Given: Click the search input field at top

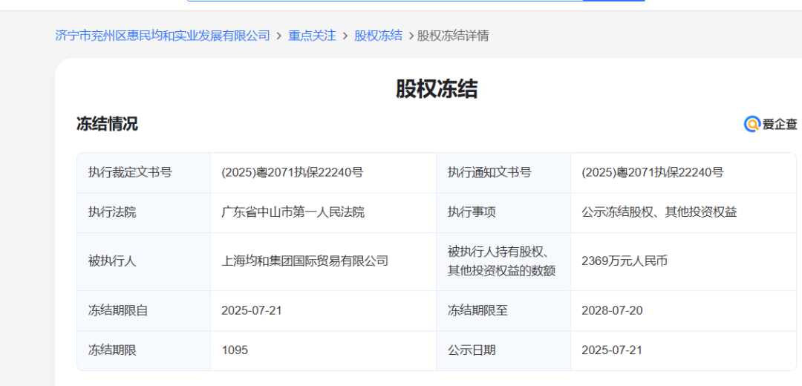Looking at the screenshot, I should click(x=385, y=1).
